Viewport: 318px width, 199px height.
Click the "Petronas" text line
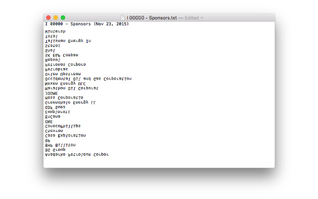(65, 65)
